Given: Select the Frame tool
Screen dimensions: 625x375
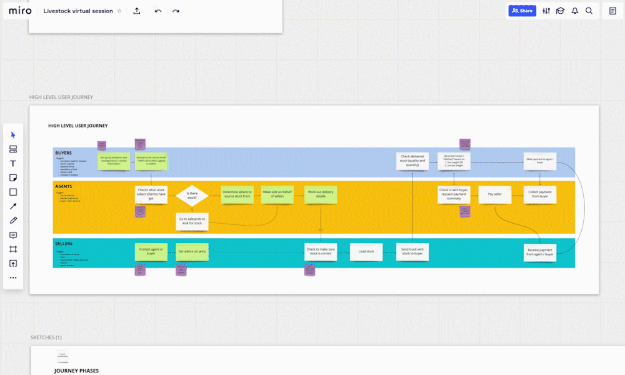Looking at the screenshot, I should click(x=13, y=249).
